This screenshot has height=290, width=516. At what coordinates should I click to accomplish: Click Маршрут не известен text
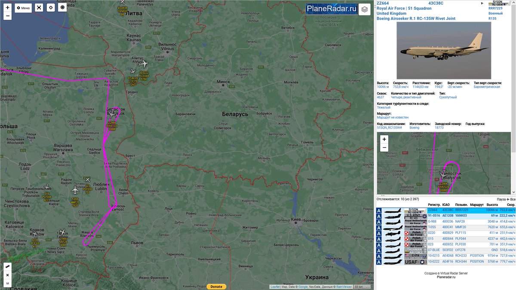click(x=393, y=117)
